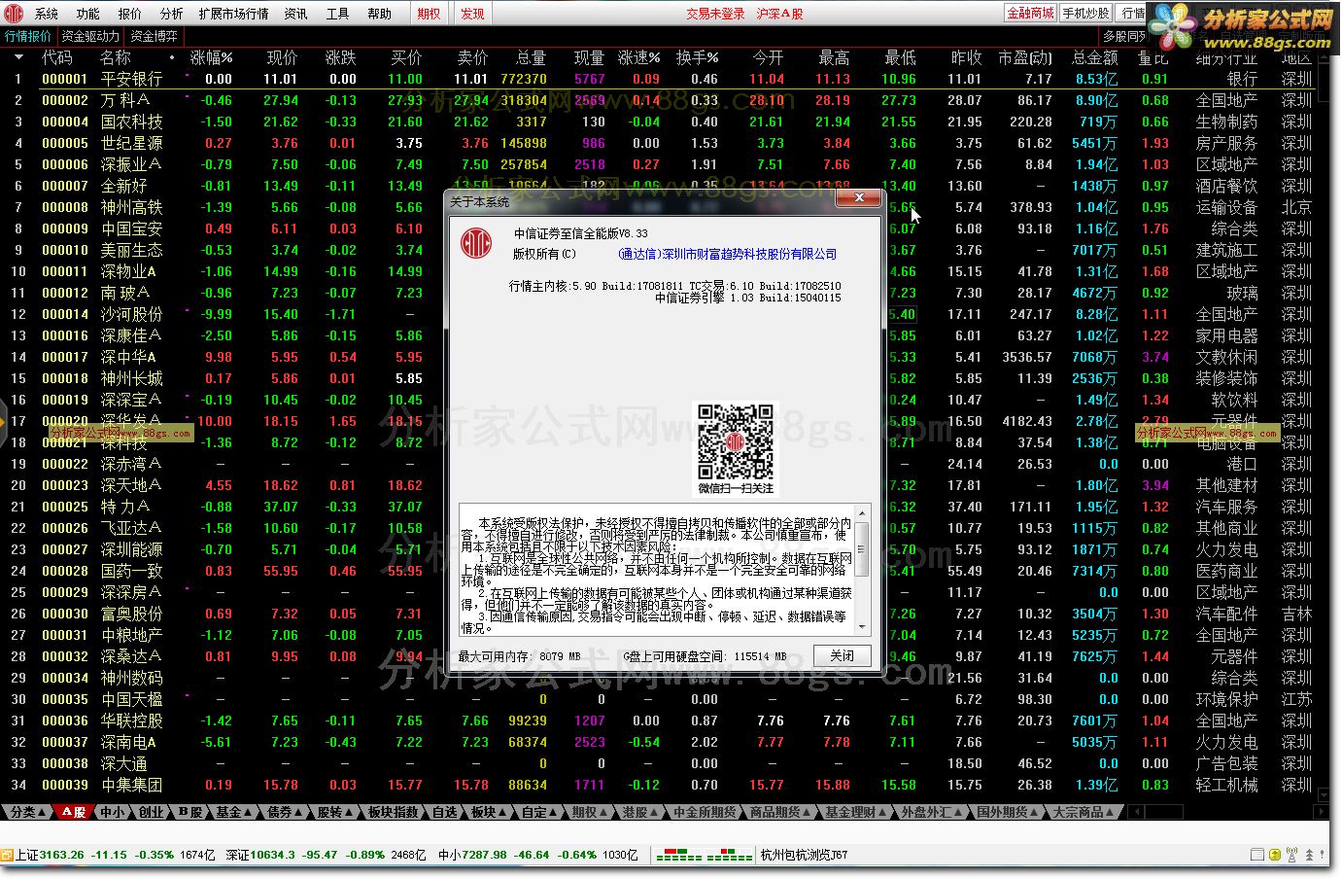Expand the 分类 bottom tab menu
Viewport: 1342px width, 879px height.
pos(27,812)
